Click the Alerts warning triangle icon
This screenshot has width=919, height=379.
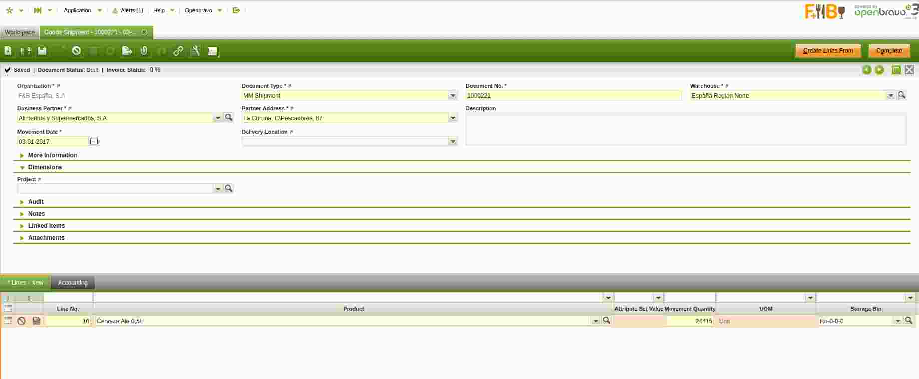coord(115,10)
